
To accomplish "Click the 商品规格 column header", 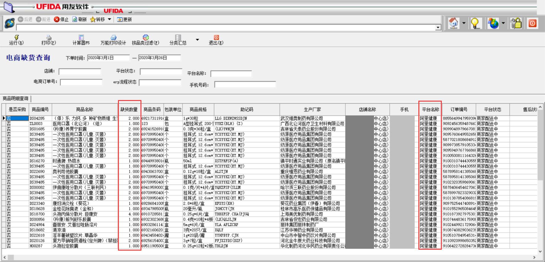I will [198, 110].
